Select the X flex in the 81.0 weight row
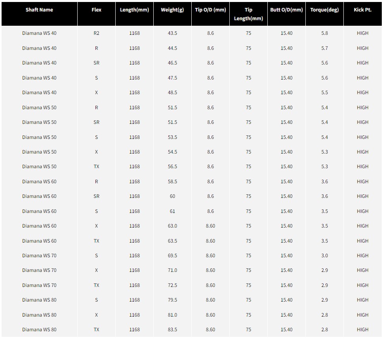This screenshot has width=383, height=338. (97, 315)
